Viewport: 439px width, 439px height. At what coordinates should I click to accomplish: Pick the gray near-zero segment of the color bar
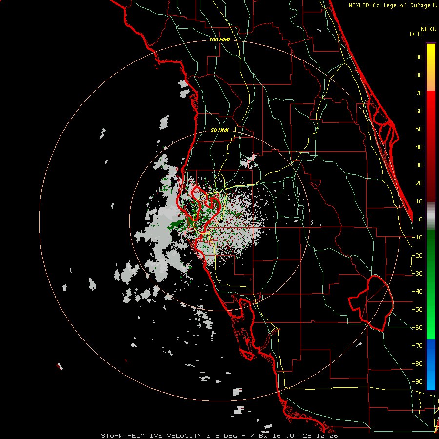pyautogui.click(x=431, y=216)
